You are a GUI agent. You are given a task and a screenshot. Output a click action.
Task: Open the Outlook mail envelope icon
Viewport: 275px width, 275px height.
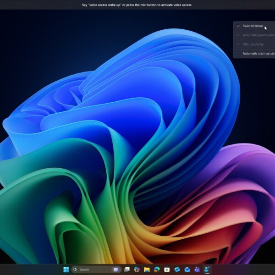click(187, 269)
